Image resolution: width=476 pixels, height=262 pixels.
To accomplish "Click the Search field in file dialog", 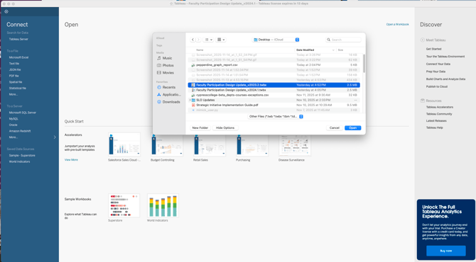I will tap(343, 40).
